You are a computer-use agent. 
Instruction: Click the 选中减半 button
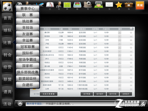pyautogui.click(x=100, y=94)
